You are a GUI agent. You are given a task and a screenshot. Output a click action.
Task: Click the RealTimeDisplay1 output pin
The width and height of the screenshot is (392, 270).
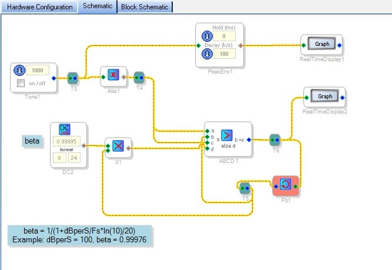(x=339, y=45)
